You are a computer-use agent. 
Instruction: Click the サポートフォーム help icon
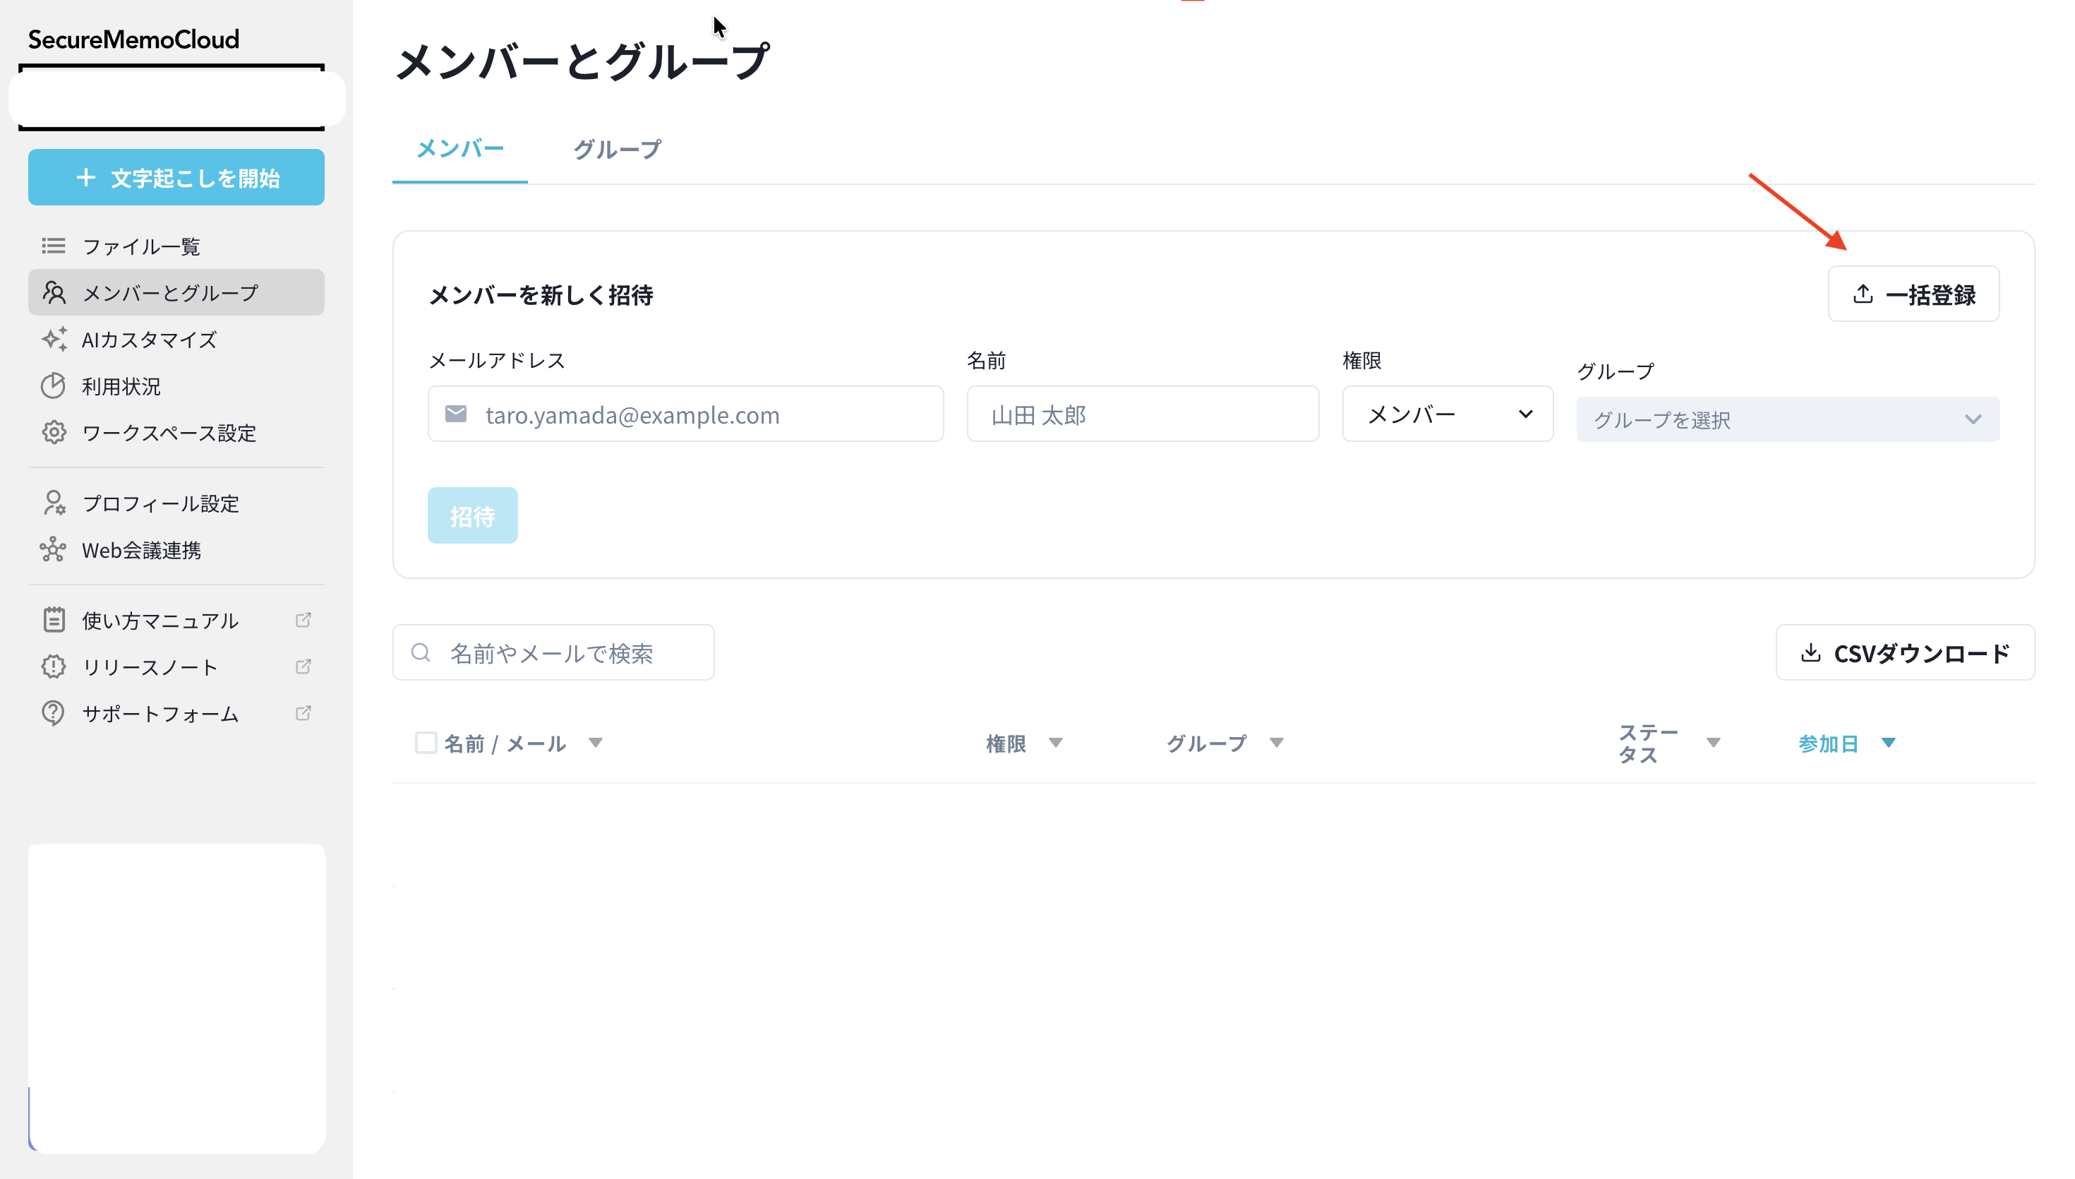point(53,713)
